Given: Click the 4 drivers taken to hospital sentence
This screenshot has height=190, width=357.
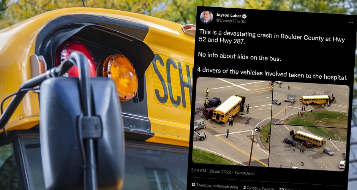Looking at the screenshot, I should [272, 74].
